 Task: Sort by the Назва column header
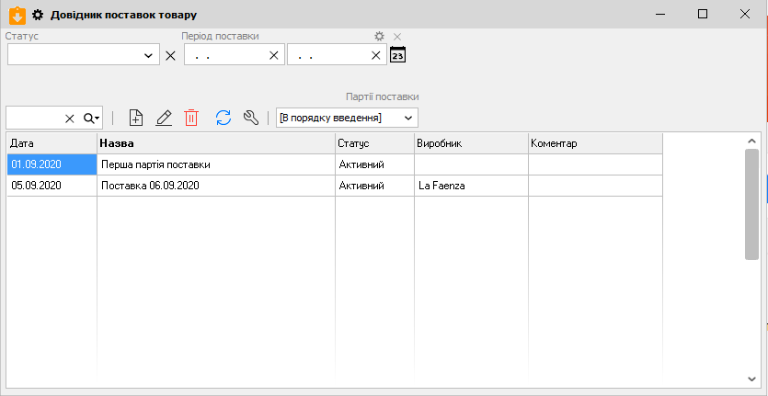(215, 144)
